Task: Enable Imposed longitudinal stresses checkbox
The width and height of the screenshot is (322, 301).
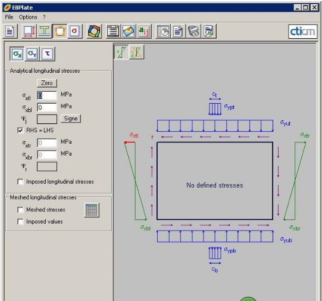Action: coord(20,182)
